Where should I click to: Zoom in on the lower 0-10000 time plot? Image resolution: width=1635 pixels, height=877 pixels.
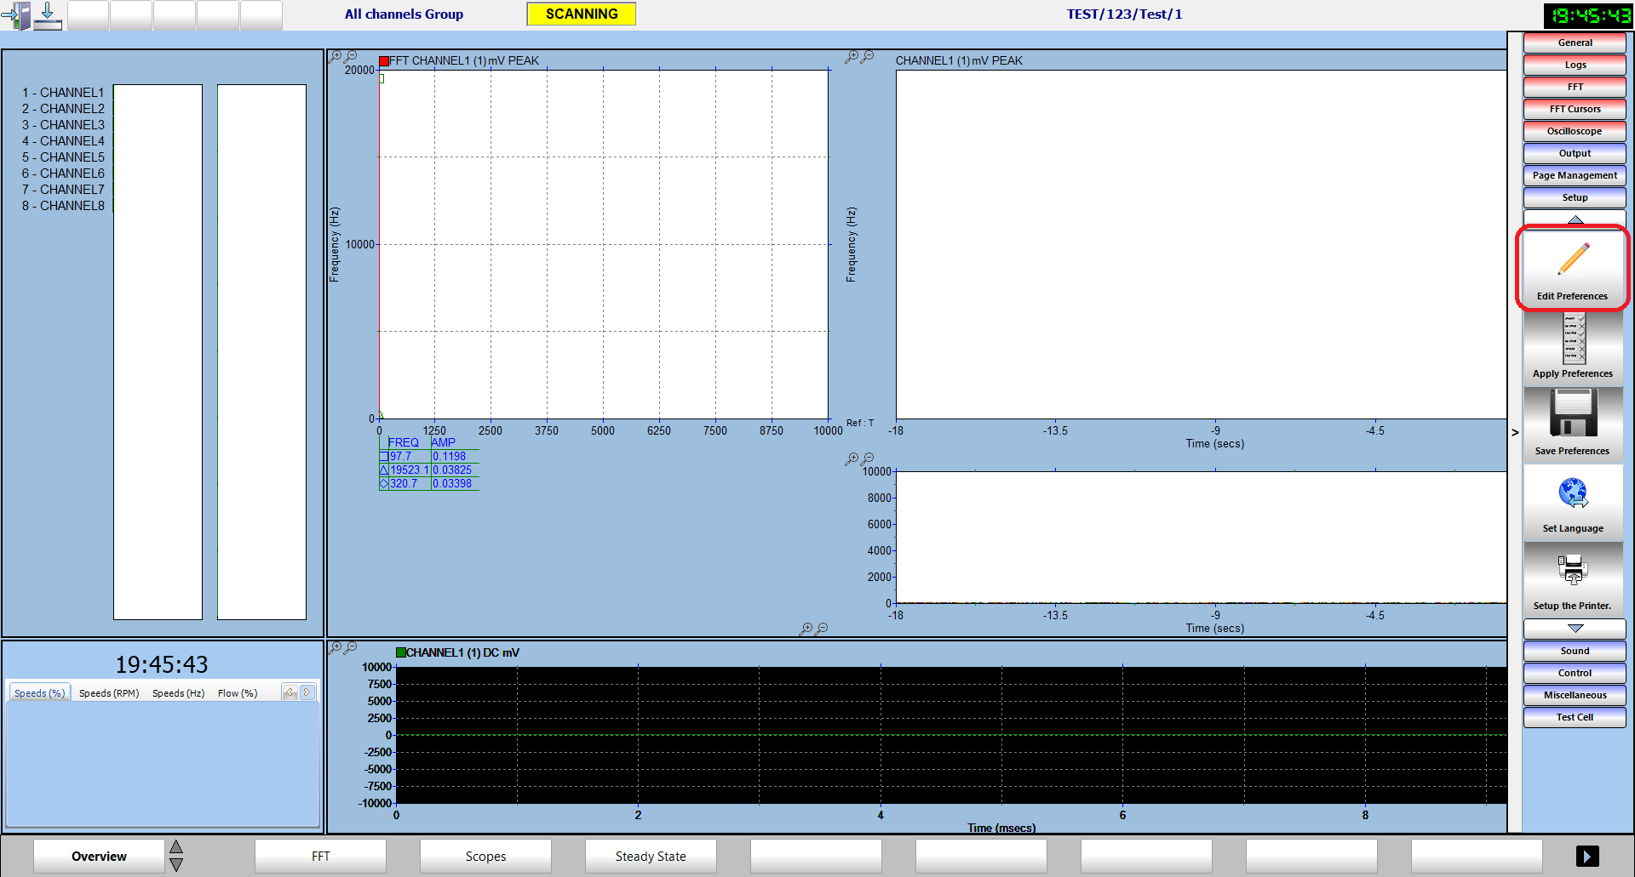pos(852,459)
